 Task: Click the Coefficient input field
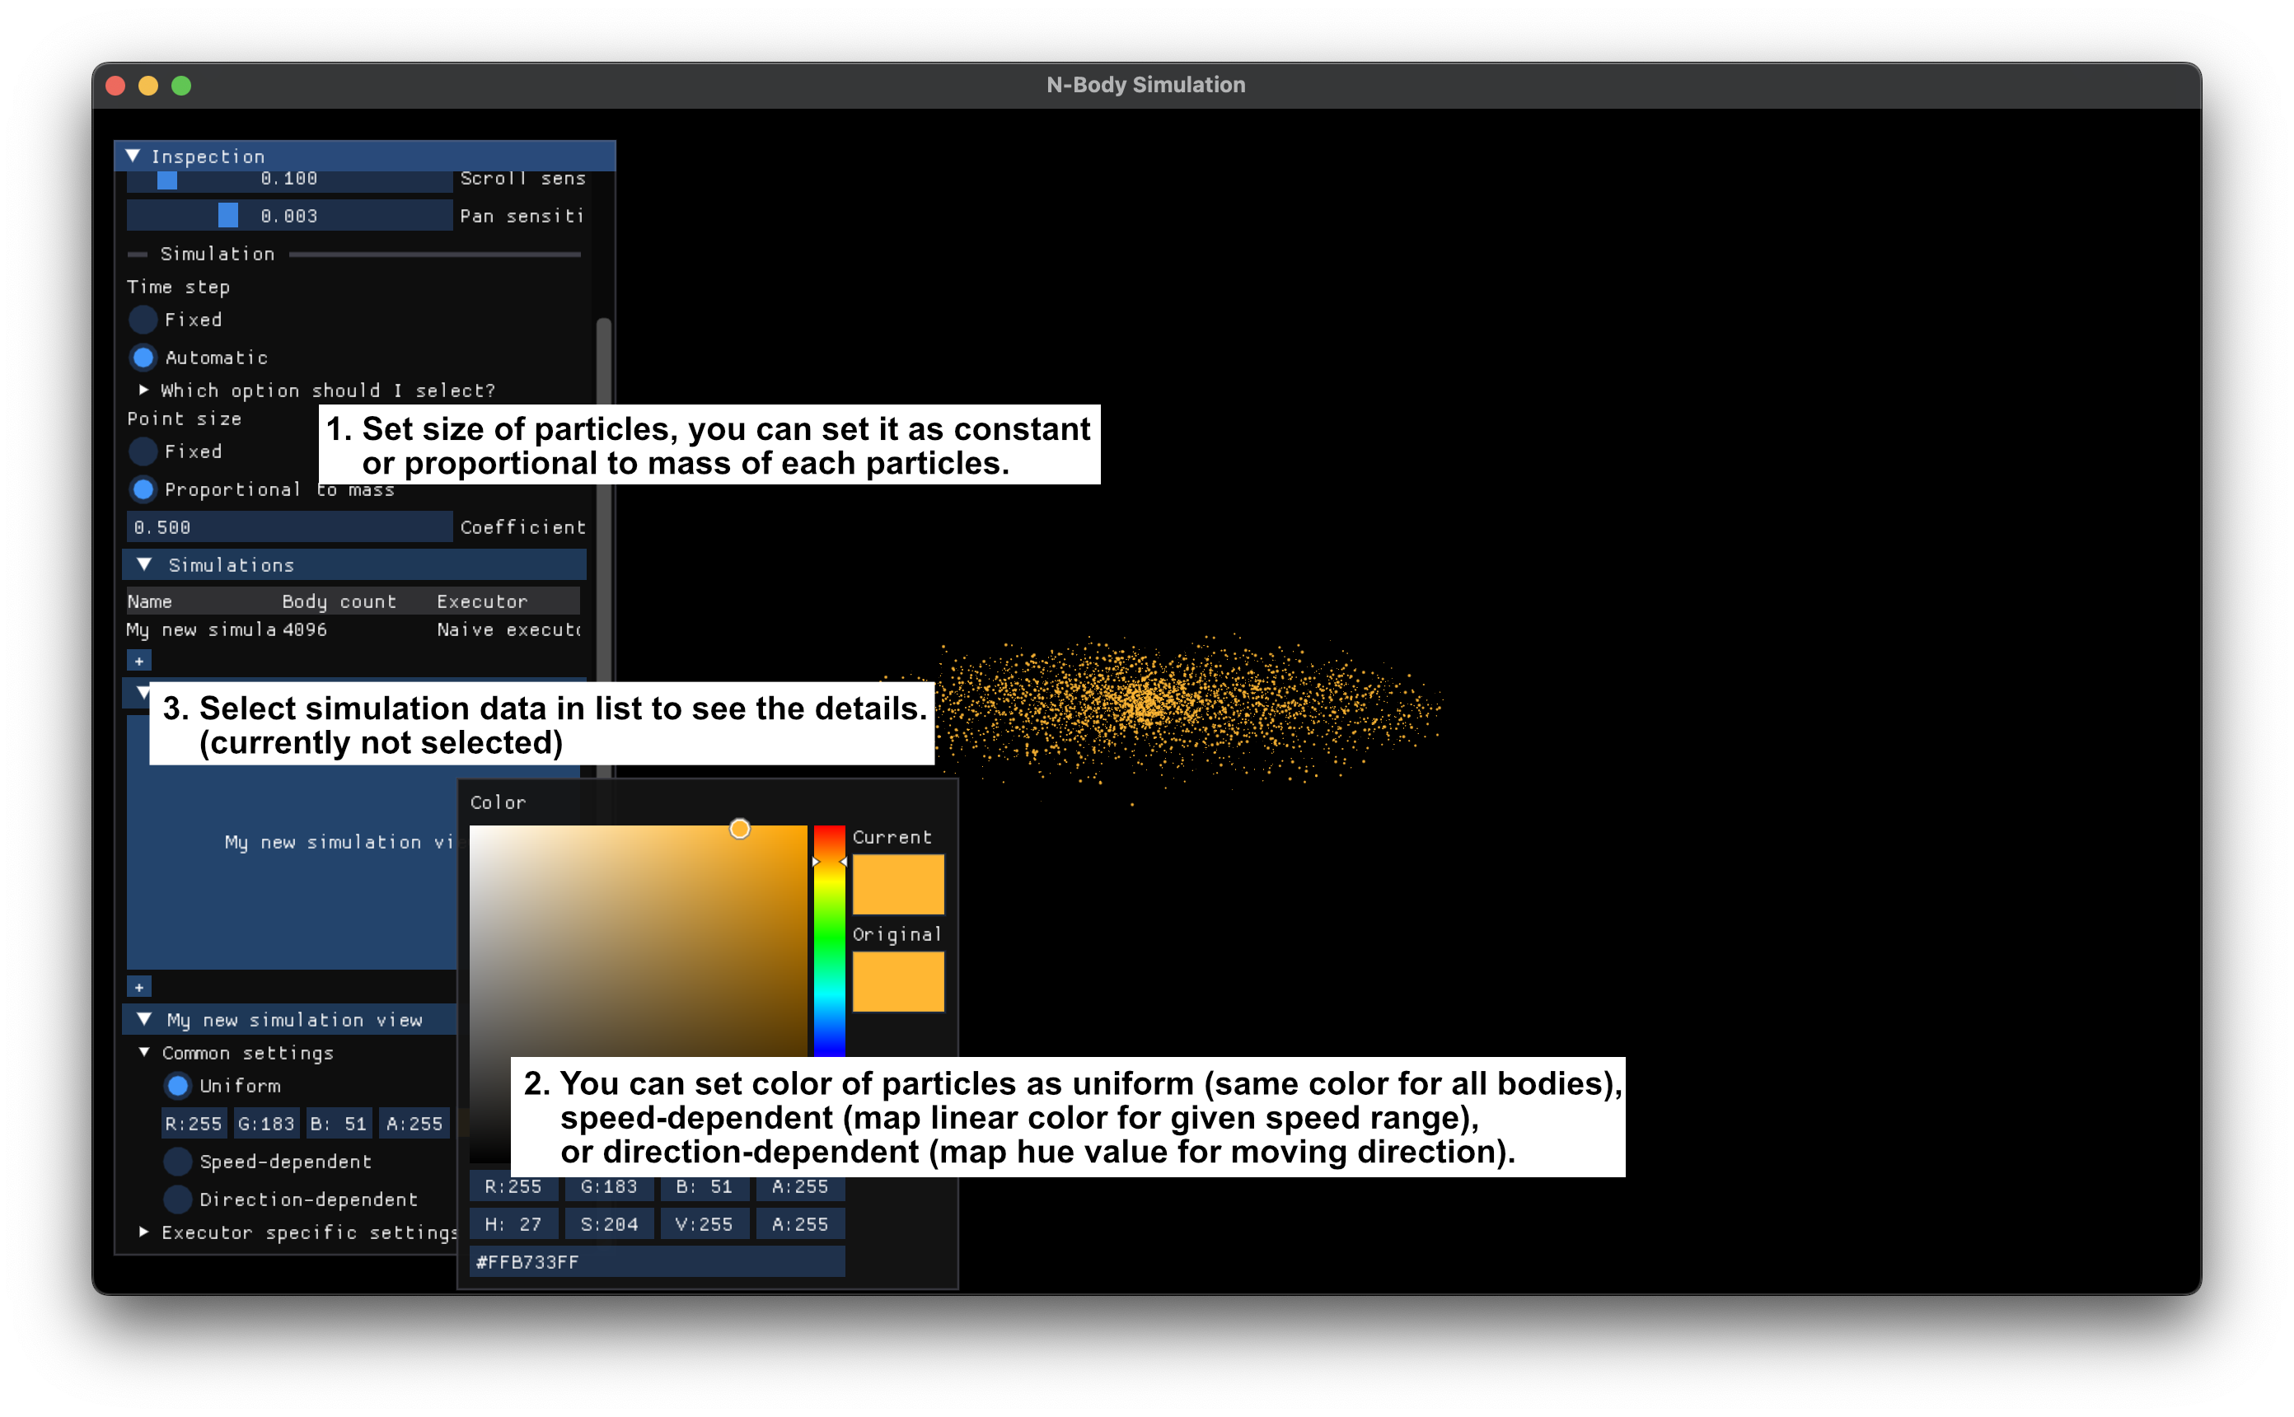[x=287, y=529]
